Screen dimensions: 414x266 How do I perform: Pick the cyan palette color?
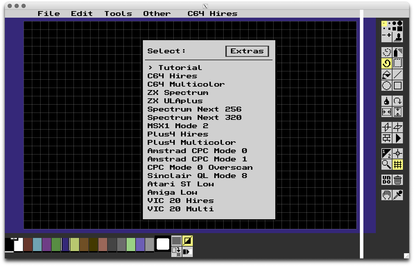pos(37,245)
